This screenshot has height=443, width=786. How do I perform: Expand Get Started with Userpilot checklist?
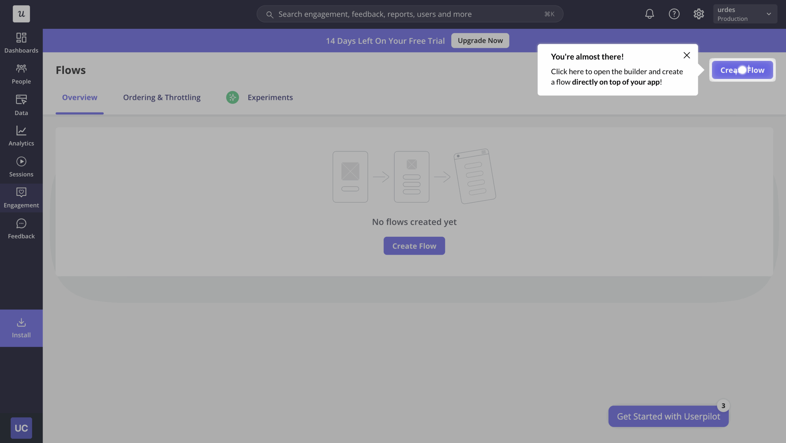668,416
